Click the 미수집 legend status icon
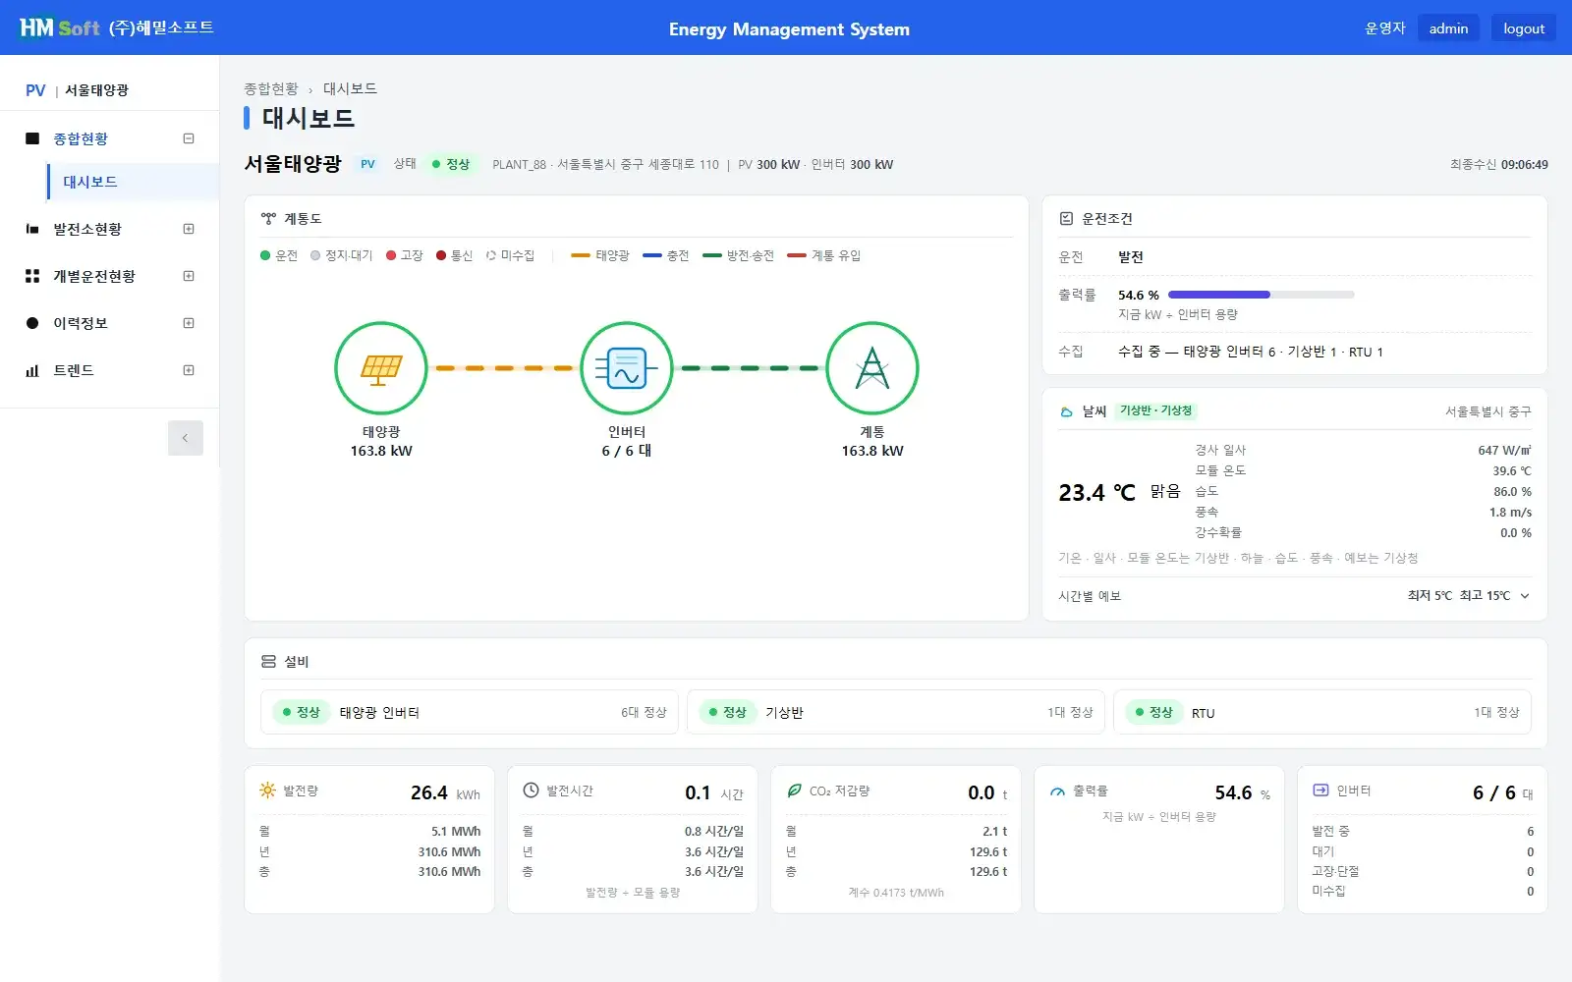The image size is (1572, 982). 490,255
